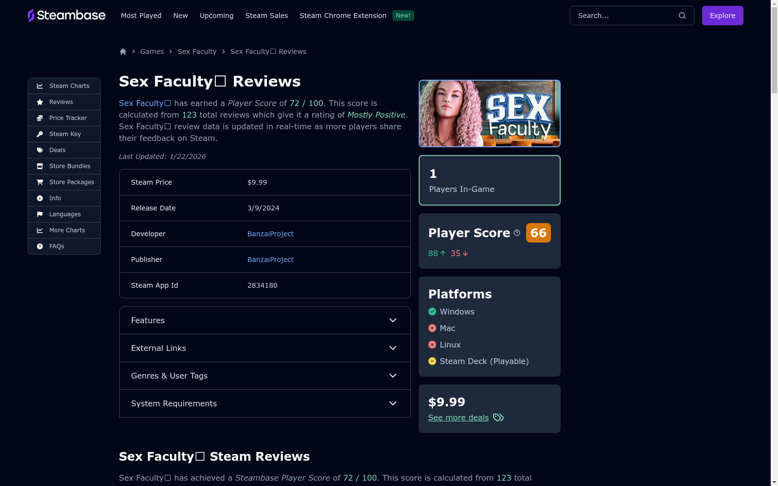
Task: Click the Store Packages cart icon
Action: click(x=40, y=182)
